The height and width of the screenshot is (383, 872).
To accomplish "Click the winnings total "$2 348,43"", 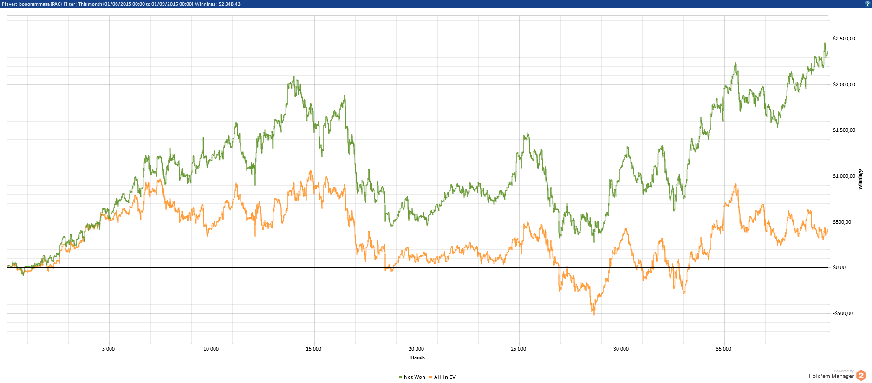I will (229, 4).
